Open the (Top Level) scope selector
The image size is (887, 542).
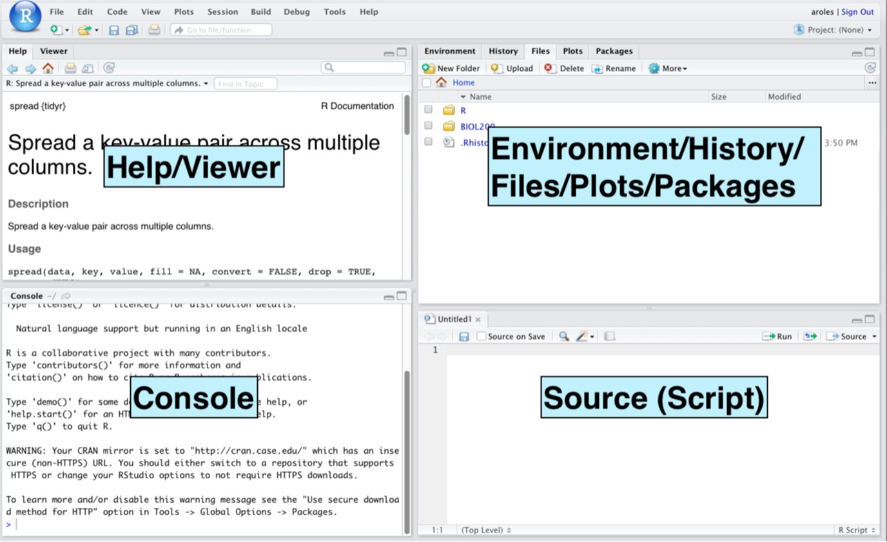click(x=486, y=530)
